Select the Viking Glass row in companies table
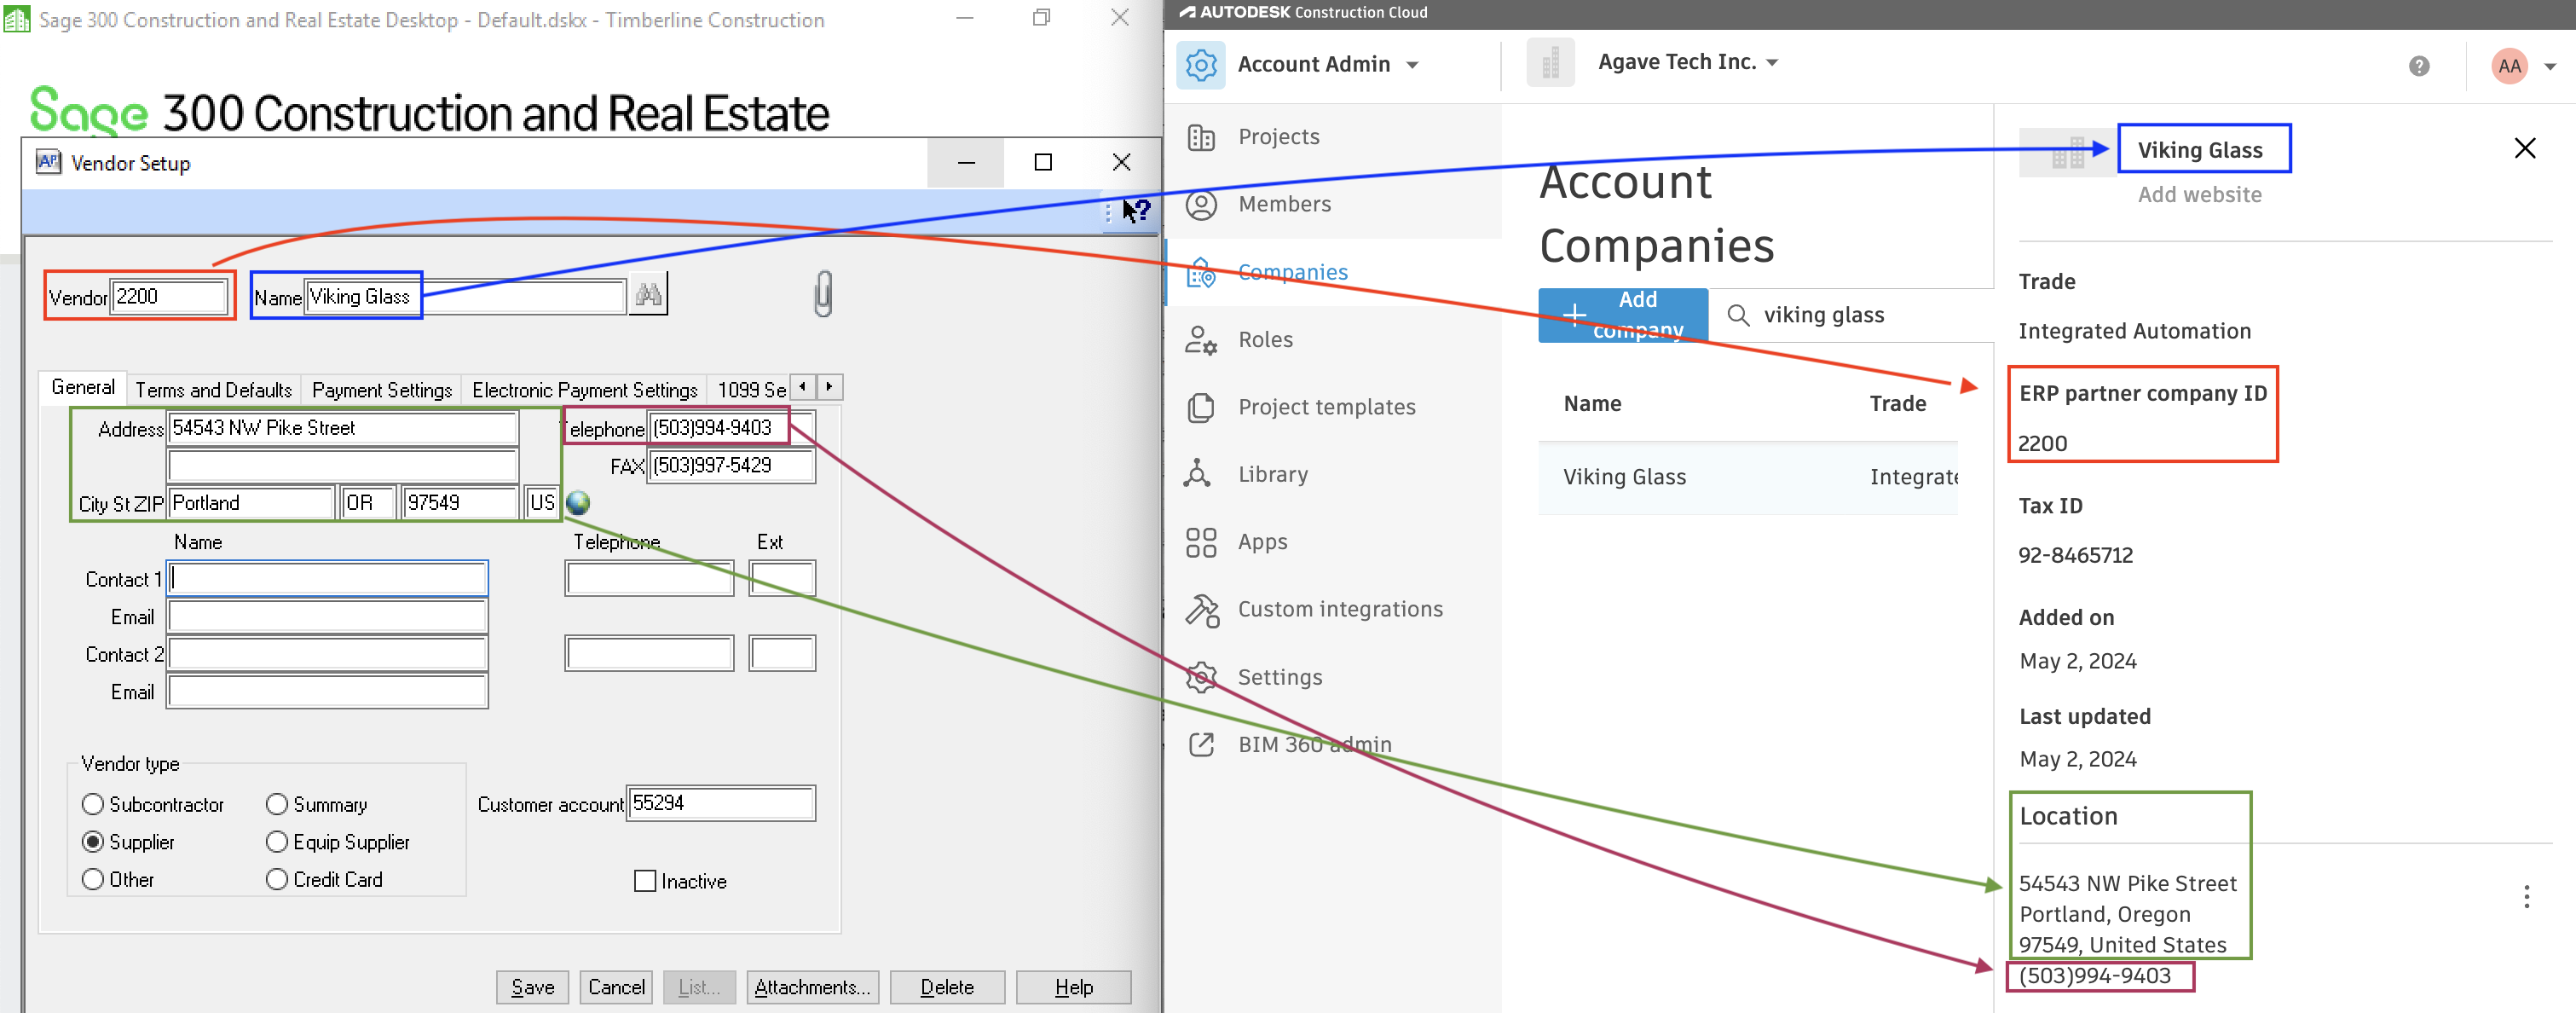 (x=1747, y=478)
